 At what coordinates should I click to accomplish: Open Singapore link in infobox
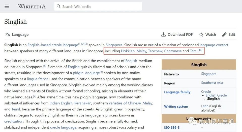coord(209,74)
